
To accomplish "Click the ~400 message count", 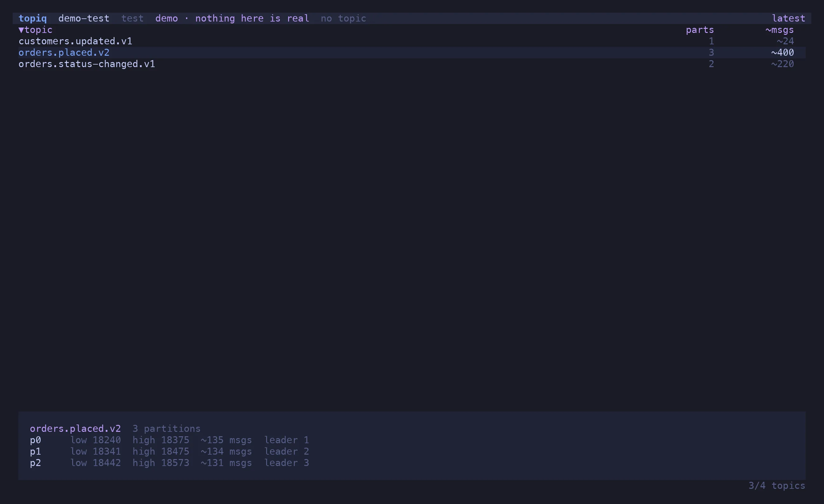I will [x=782, y=53].
